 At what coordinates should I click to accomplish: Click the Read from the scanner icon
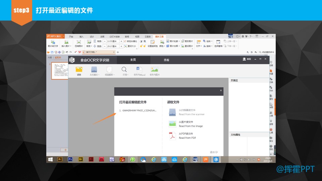(x=172, y=112)
